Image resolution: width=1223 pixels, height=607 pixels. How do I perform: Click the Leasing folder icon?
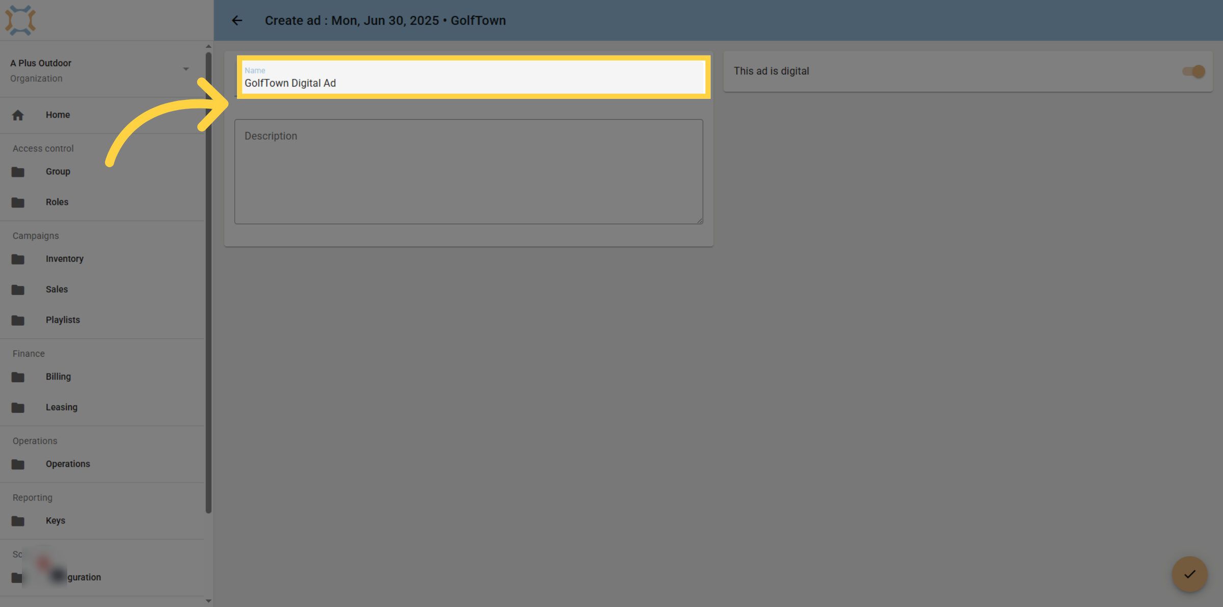pyautogui.click(x=18, y=407)
